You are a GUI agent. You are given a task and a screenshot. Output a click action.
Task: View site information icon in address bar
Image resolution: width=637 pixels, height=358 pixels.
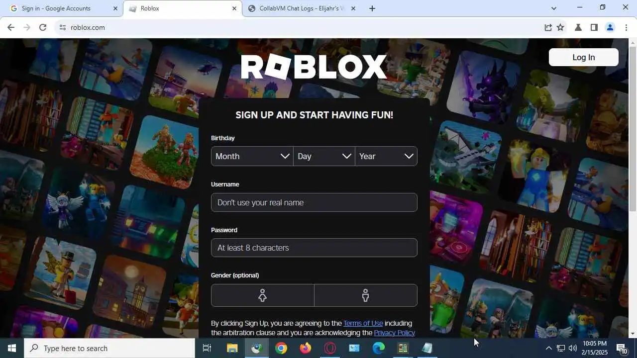(x=62, y=27)
